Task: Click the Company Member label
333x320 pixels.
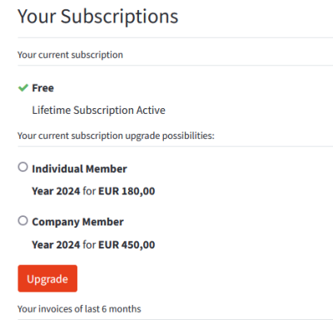Action: (x=77, y=222)
